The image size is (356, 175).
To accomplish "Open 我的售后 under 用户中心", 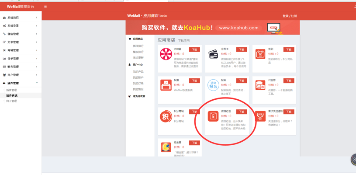I will pyautogui.click(x=138, y=89).
